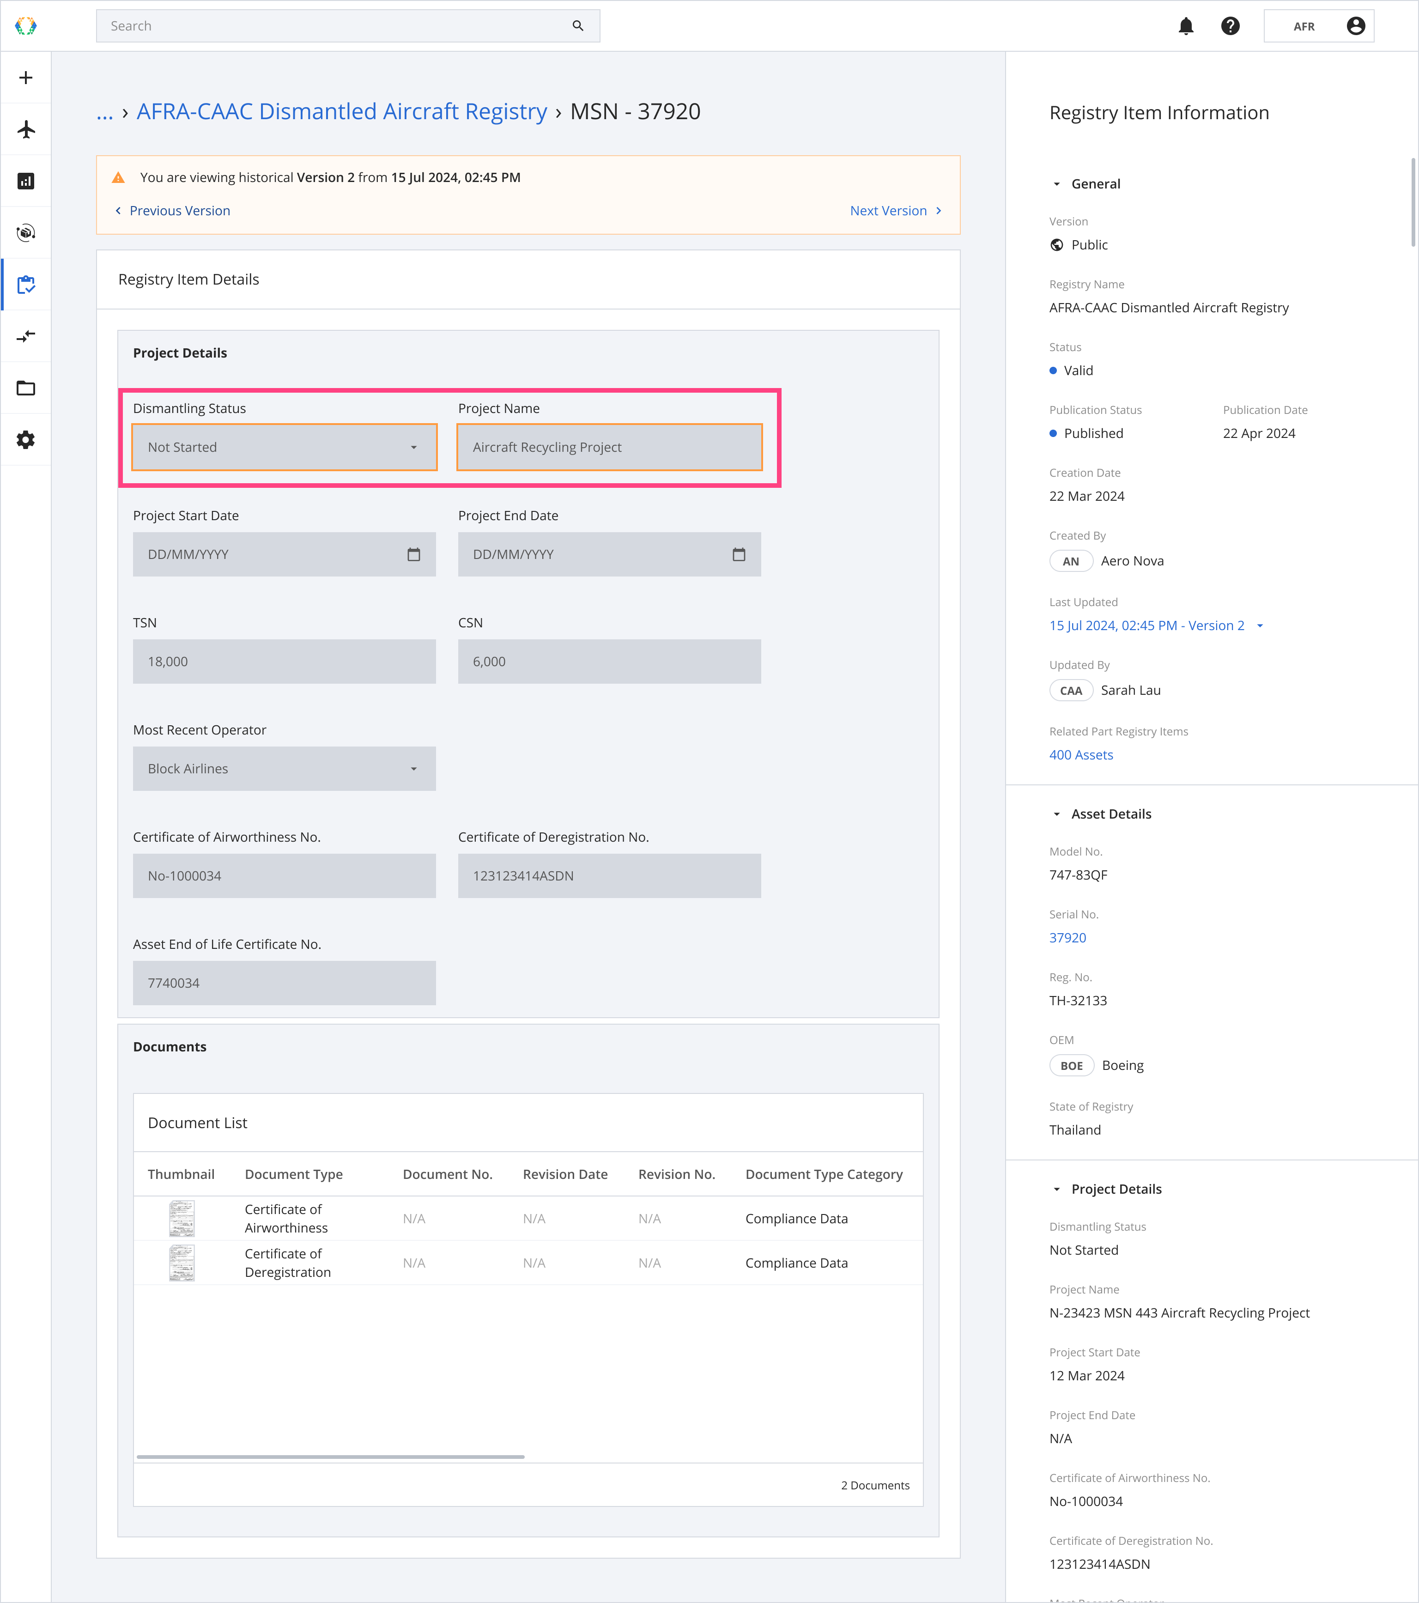The image size is (1419, 1603).
Task: Open the 400 Assets link
Action: 1080,754
